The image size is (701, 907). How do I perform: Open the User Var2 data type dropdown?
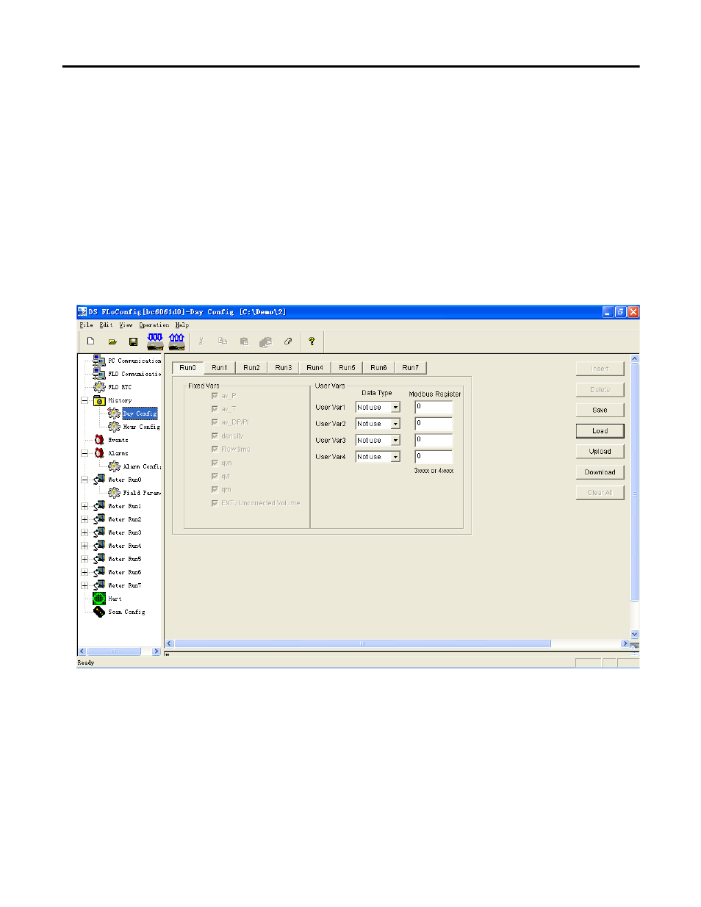click(x=395, y=424)
